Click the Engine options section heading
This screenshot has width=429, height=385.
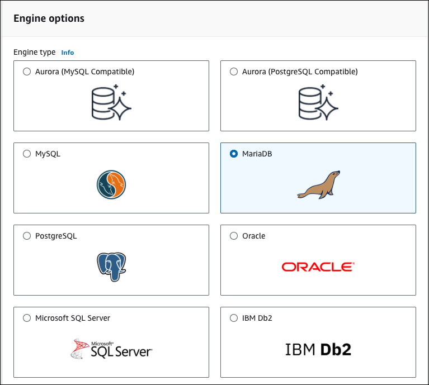point(49,18)
